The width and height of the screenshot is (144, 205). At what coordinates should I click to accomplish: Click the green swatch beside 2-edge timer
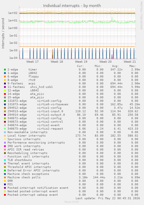[x=5, y=70]
